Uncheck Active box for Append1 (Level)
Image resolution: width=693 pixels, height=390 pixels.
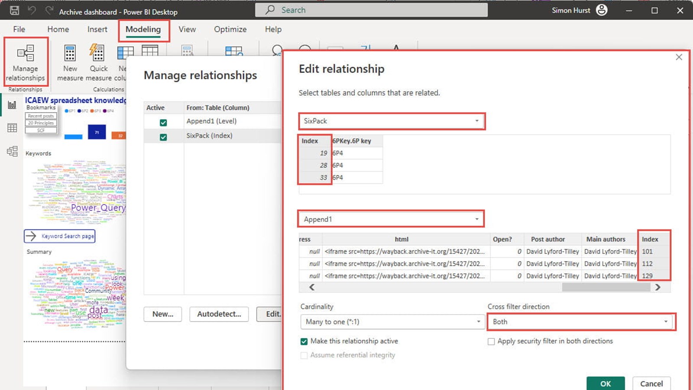(x=163, y=123)
